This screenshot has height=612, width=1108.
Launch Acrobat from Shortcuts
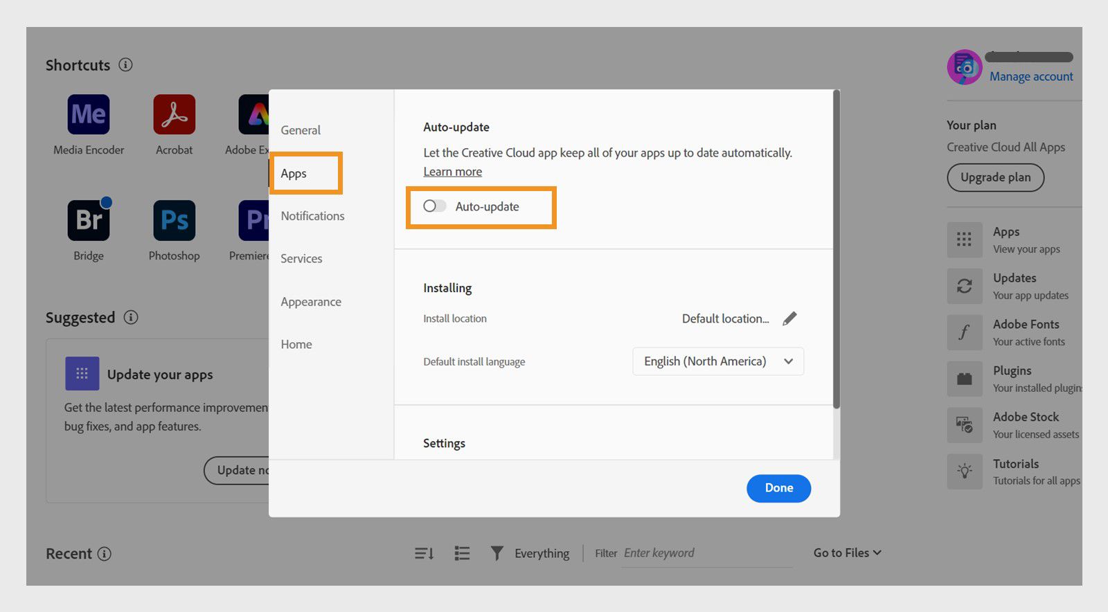(174, 114)
